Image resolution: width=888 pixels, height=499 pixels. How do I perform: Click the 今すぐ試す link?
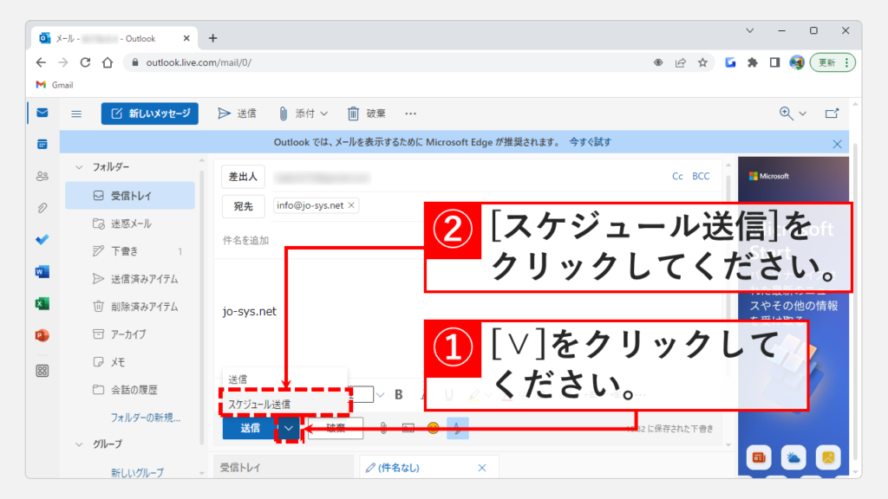590,142
